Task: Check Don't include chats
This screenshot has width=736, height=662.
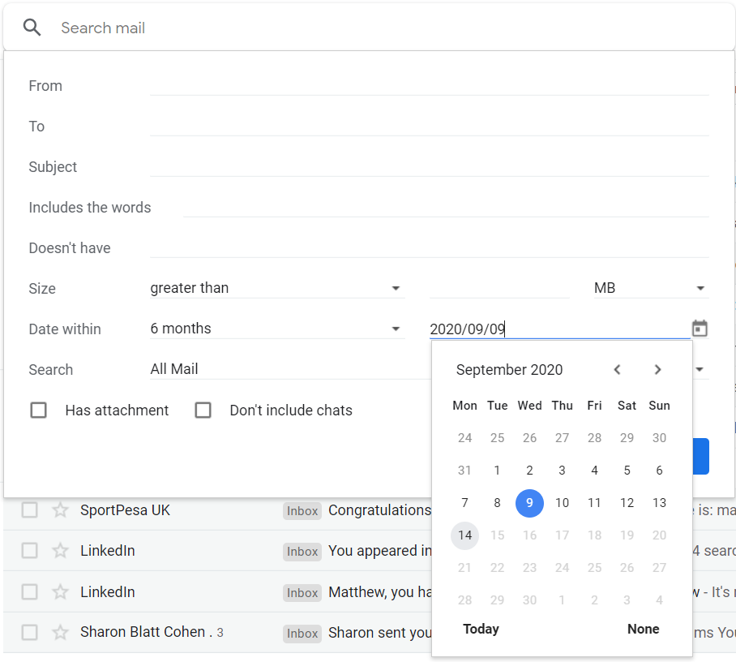Action: 203,410
